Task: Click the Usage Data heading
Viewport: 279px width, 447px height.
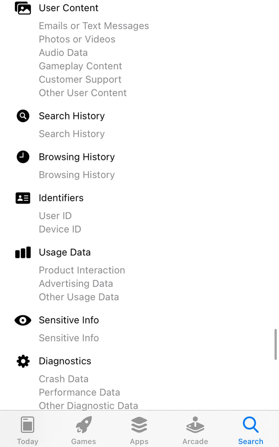Action: (x=65, y=252)
